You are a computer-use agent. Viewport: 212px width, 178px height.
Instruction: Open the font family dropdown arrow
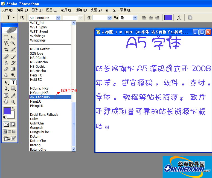[59, 18]
